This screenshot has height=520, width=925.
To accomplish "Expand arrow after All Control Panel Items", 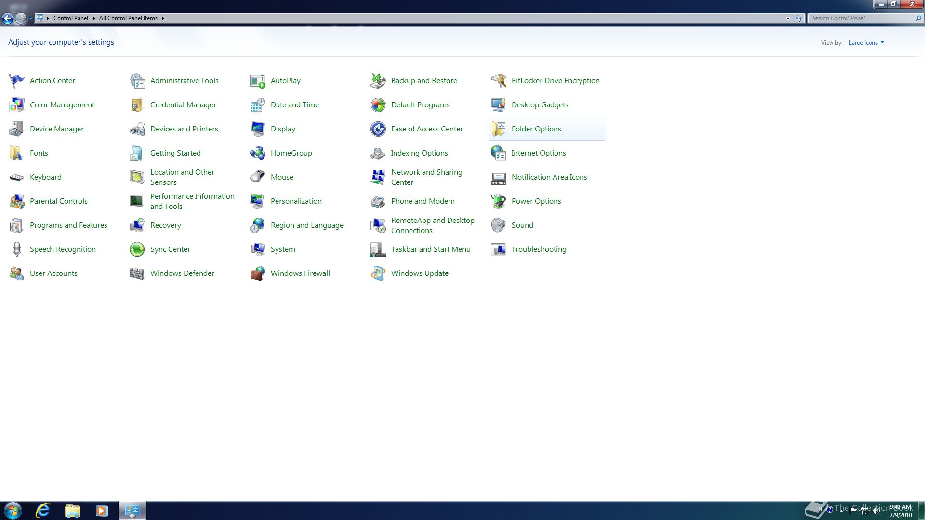I will click(x=163, y=18).
